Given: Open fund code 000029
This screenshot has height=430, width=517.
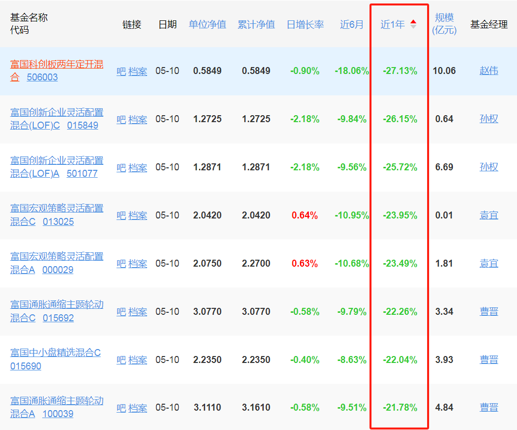Looking at the screenshot, I should (x=58, y=270).
